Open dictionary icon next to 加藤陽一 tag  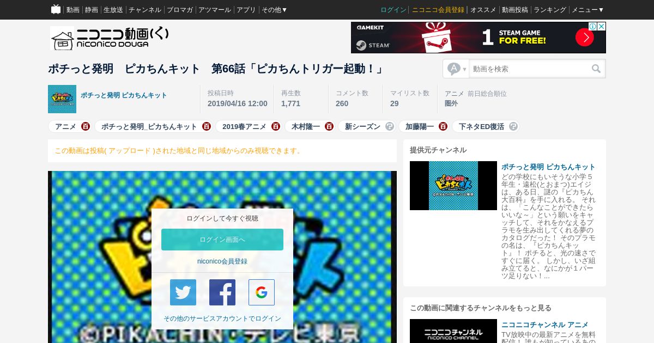443,126
